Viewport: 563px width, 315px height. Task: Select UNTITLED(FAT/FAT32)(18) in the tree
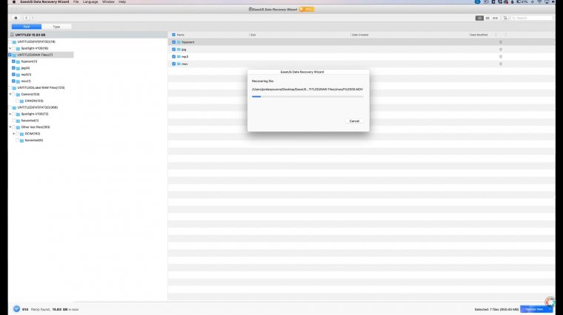click(36, 41)
